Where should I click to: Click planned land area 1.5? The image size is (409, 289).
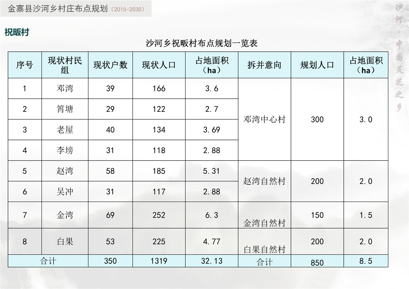[366, 215]
